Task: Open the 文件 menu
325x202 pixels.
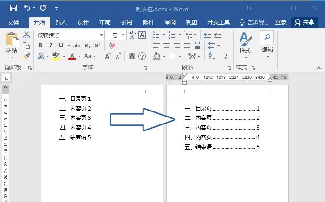Action: point(13,22)
